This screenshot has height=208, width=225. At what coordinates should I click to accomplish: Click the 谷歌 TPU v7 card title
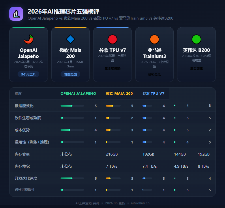coord(112,50)
